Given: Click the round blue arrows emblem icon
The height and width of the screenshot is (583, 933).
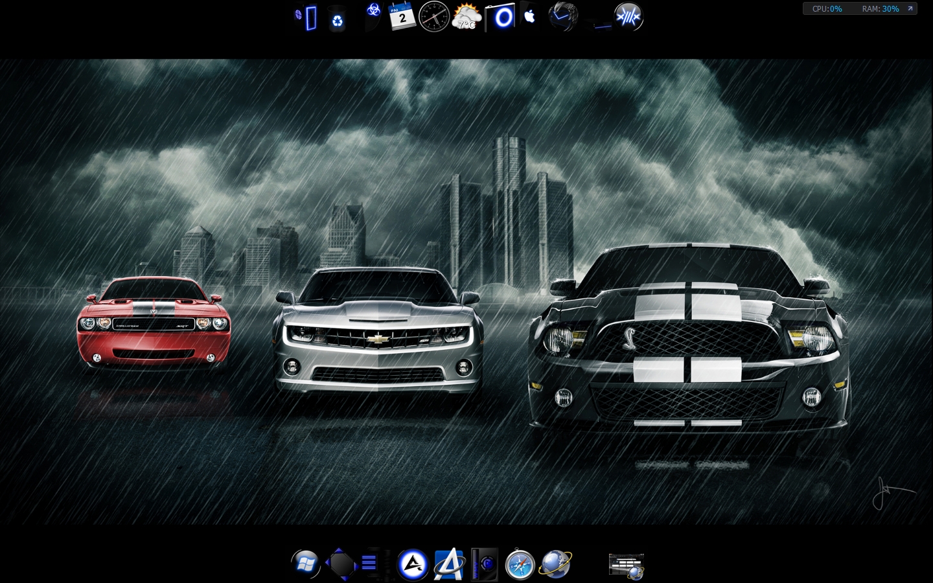Looking at the screenshot, I should [628, 17].
